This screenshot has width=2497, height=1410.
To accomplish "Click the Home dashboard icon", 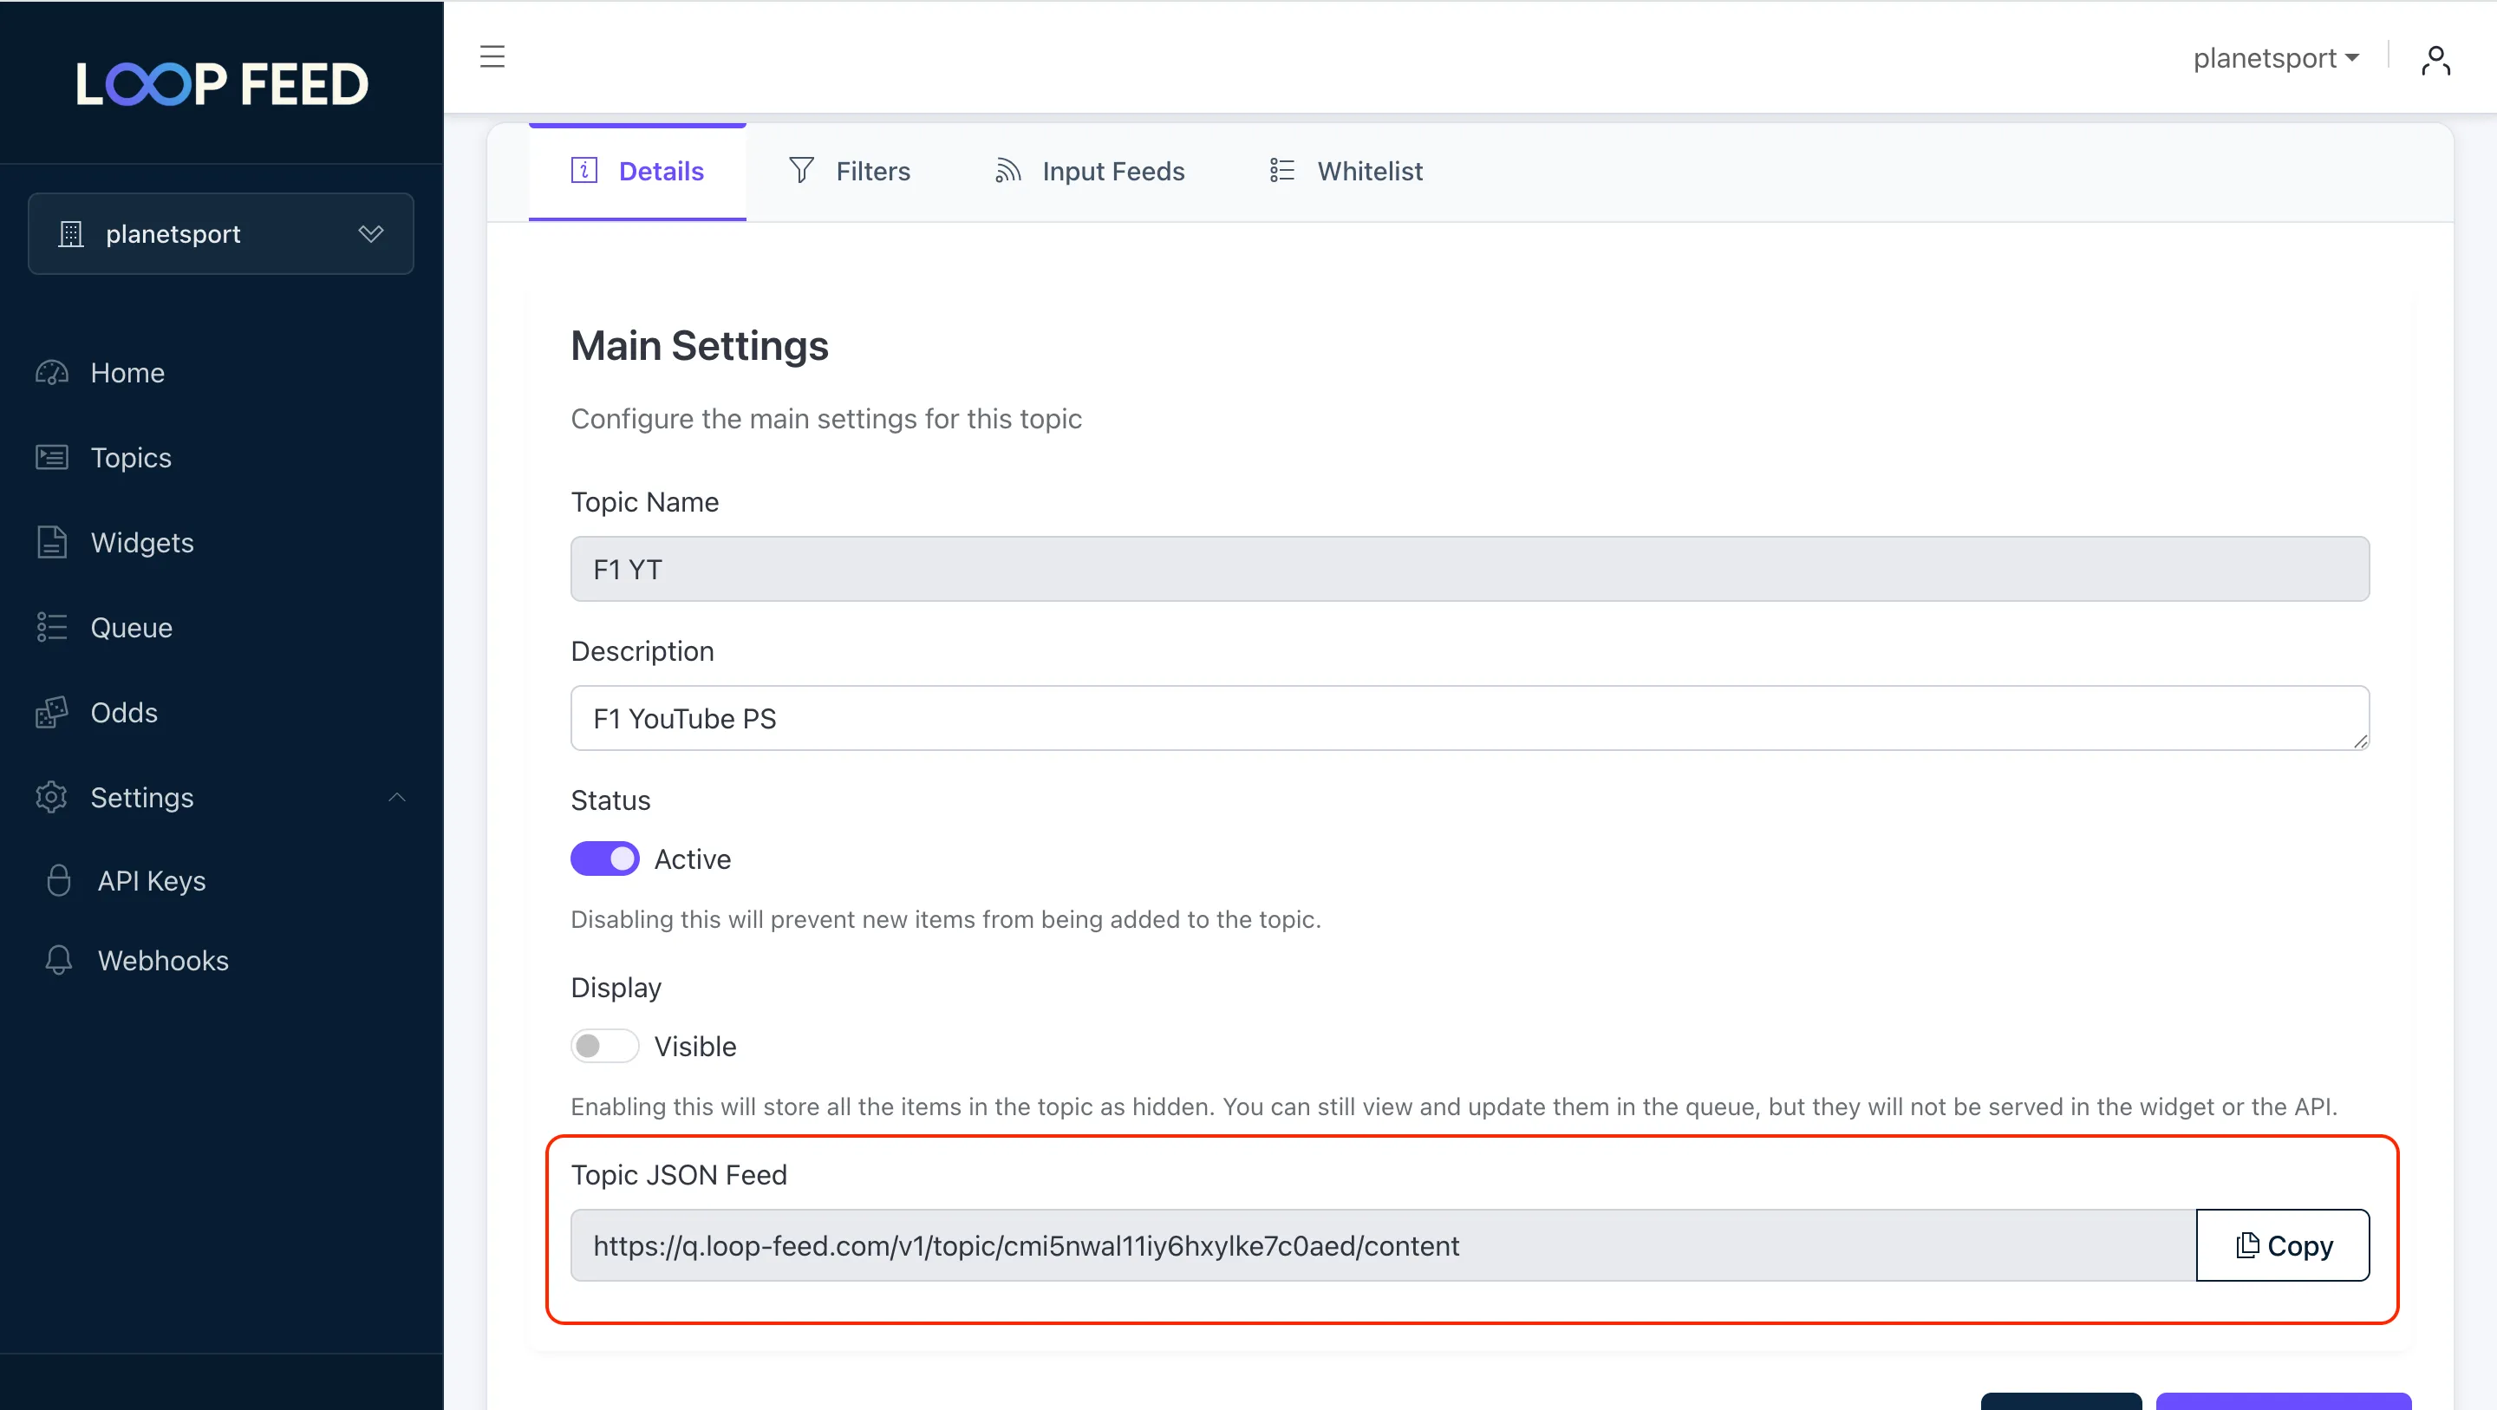I will pyautogui.click(x=51, y=372).
